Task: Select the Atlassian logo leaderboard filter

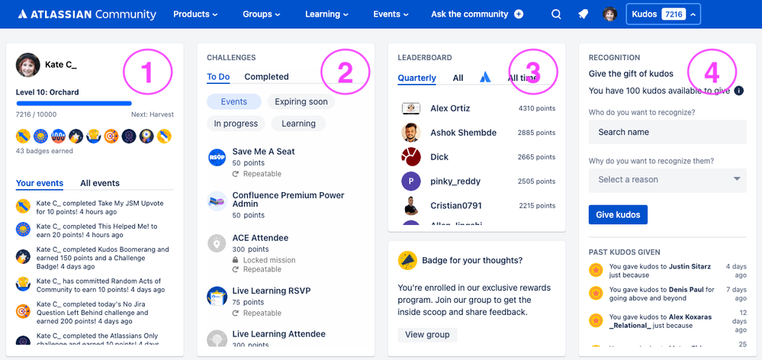Action: [485, 78]
